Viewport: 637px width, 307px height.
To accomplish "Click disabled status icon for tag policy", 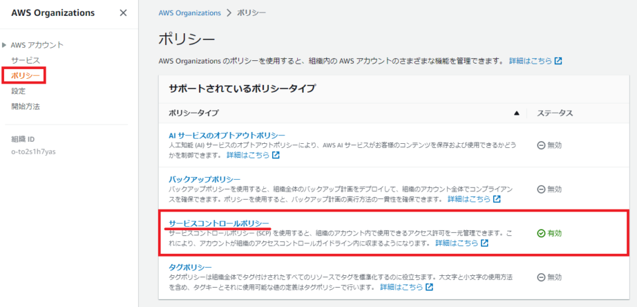I will tap(541, 277).
